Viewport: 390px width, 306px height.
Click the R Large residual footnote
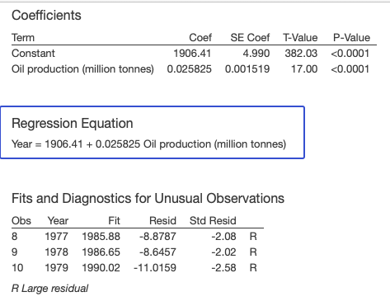pyautogui.click(x=50, y=289)
